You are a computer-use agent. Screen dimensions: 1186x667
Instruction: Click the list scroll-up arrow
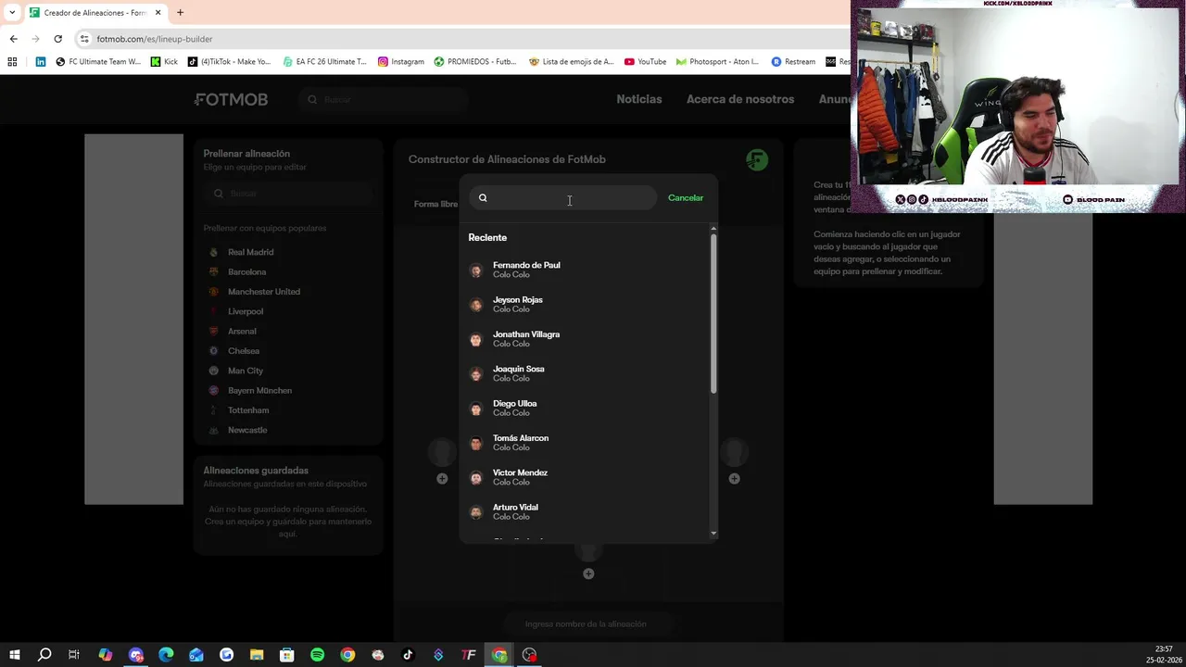[713, 228]
